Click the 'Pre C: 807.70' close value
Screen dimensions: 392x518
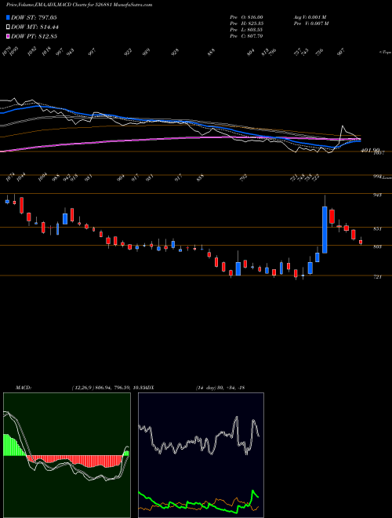246,36
